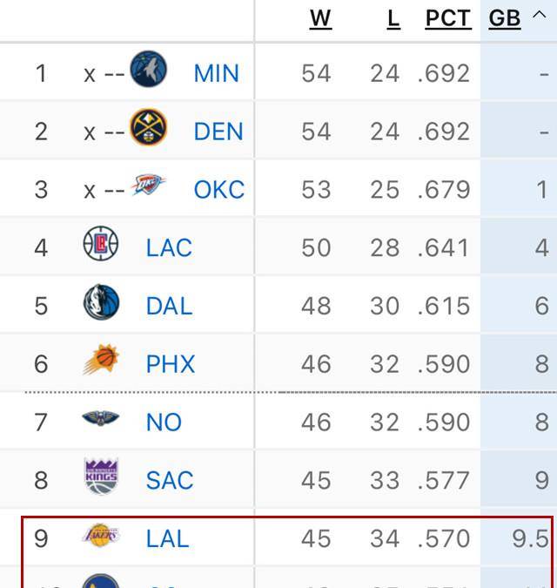
Task: Click the LA Clippers logo icon
Action: tap(101, 244)
